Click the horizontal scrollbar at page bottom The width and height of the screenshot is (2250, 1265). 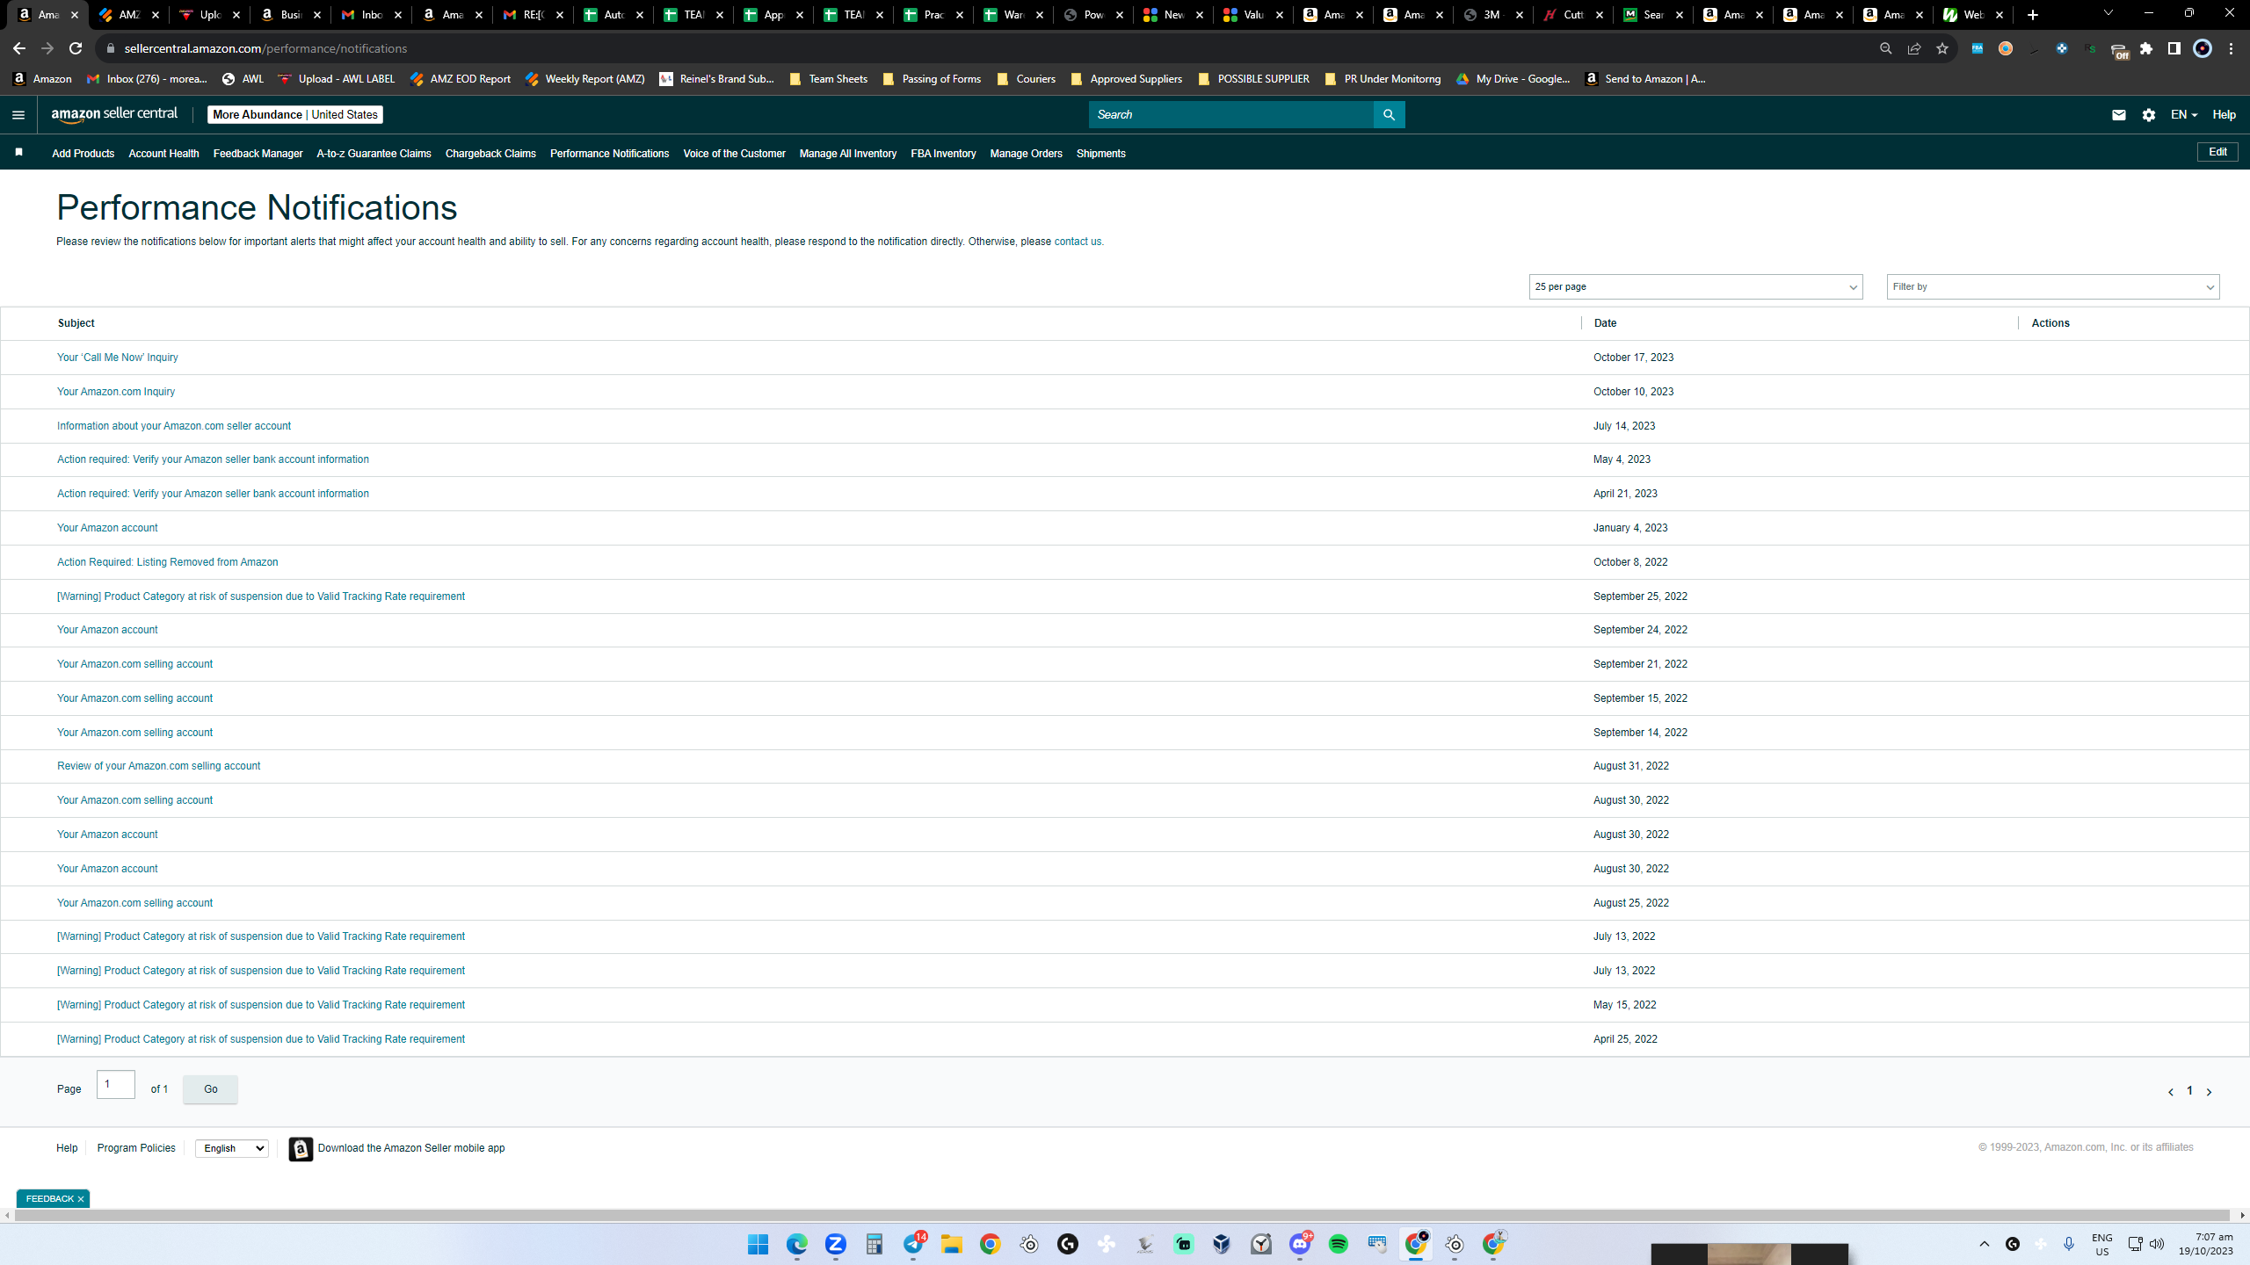[x=1124, y=1216]
